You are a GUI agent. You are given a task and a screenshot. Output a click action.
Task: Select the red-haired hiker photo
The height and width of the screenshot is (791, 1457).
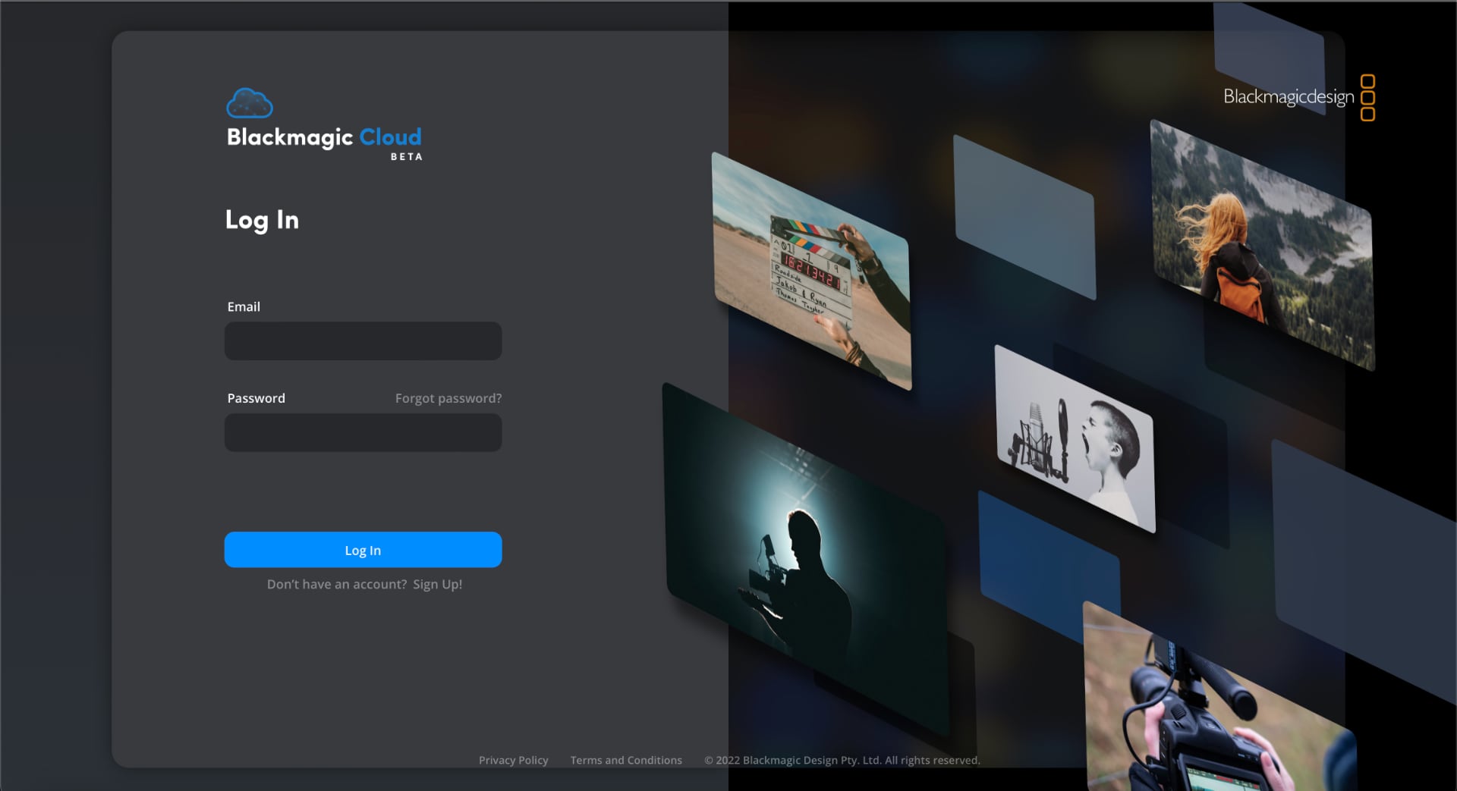click(1263, 244)
